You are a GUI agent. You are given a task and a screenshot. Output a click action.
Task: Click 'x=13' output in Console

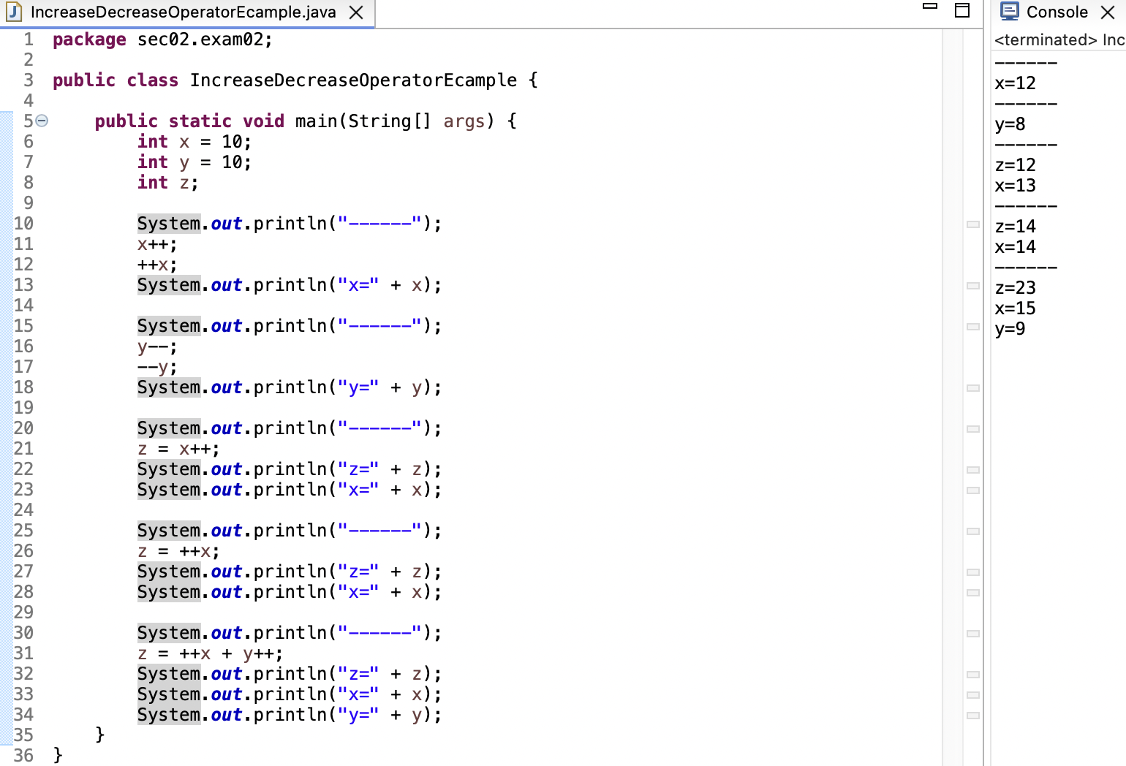[1015, 186]
